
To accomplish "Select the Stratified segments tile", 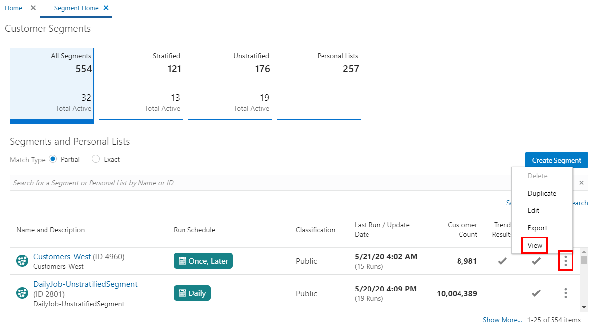I will click(141, 83).
